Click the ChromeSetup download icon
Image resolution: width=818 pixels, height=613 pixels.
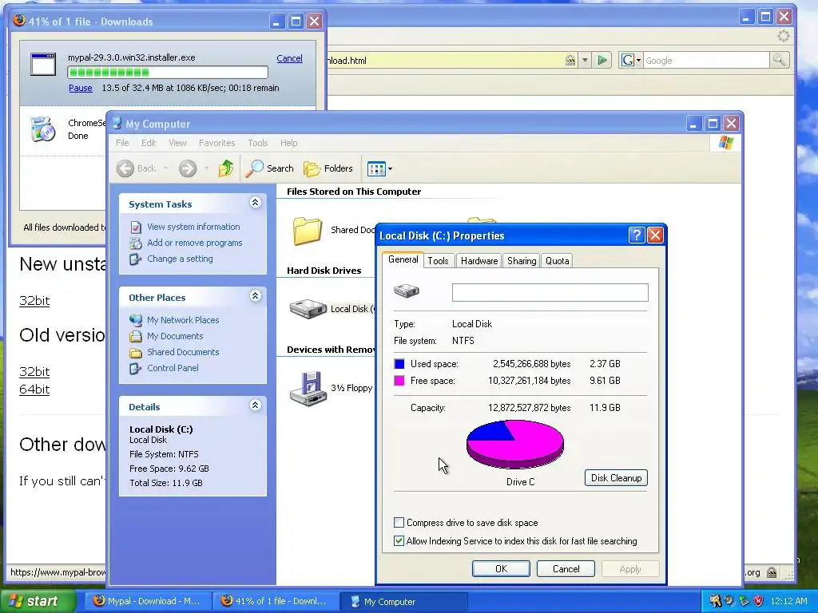pyautogui.click(x=43, y=130)
